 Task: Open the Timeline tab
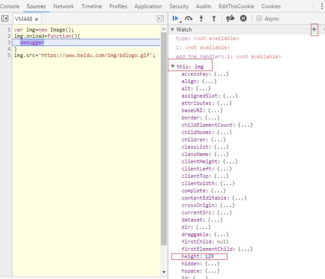pyautogui.click(x=92, y=6)
